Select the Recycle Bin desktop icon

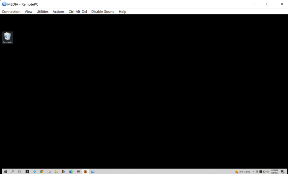7,38
